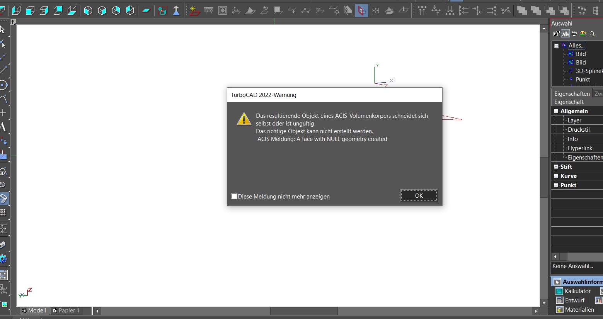Viewport: 603px width, 319px height.
Task: Click the canvas vertical scrollbar down arrow
Action: (x=544, y=303)
